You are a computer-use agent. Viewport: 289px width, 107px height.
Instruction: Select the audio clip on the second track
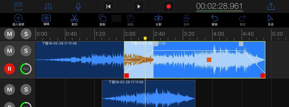149,94
